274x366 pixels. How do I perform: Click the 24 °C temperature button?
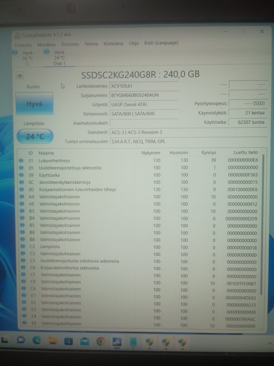35,137
